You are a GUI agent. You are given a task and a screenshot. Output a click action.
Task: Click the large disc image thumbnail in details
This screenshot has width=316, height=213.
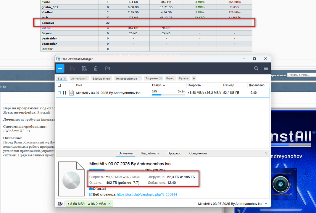(x=71, y=179)
